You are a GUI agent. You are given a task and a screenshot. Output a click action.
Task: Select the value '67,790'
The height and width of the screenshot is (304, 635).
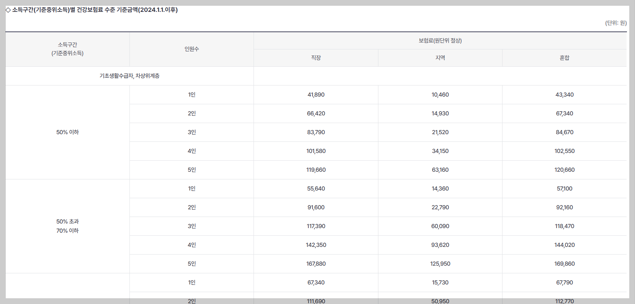pyautogui.click(x=565, y=283)
